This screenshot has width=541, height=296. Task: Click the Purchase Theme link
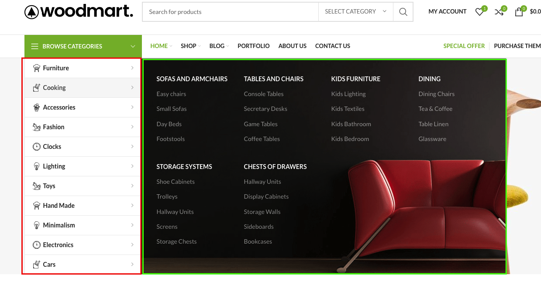pyautogui.click(x=517, y=46)
